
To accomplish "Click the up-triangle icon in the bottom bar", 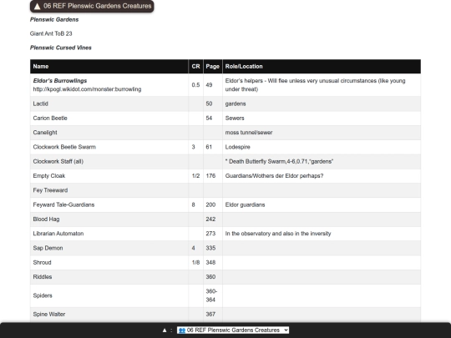I will tap(165, 330).
